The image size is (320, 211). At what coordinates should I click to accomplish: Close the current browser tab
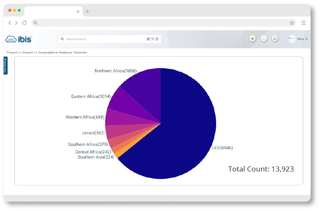coord(79,11)
